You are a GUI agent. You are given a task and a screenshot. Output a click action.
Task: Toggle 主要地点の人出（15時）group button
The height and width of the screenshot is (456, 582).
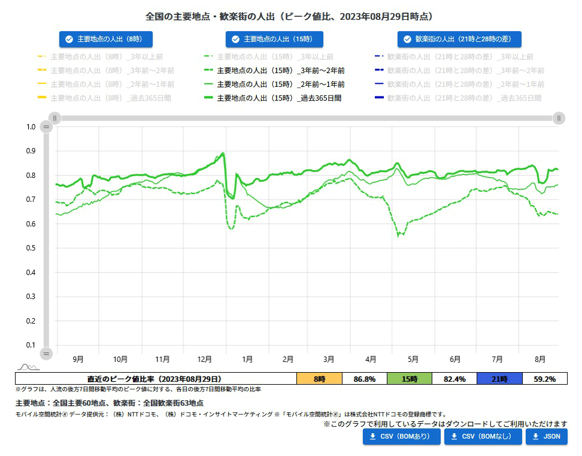click(x=274, y=39)
